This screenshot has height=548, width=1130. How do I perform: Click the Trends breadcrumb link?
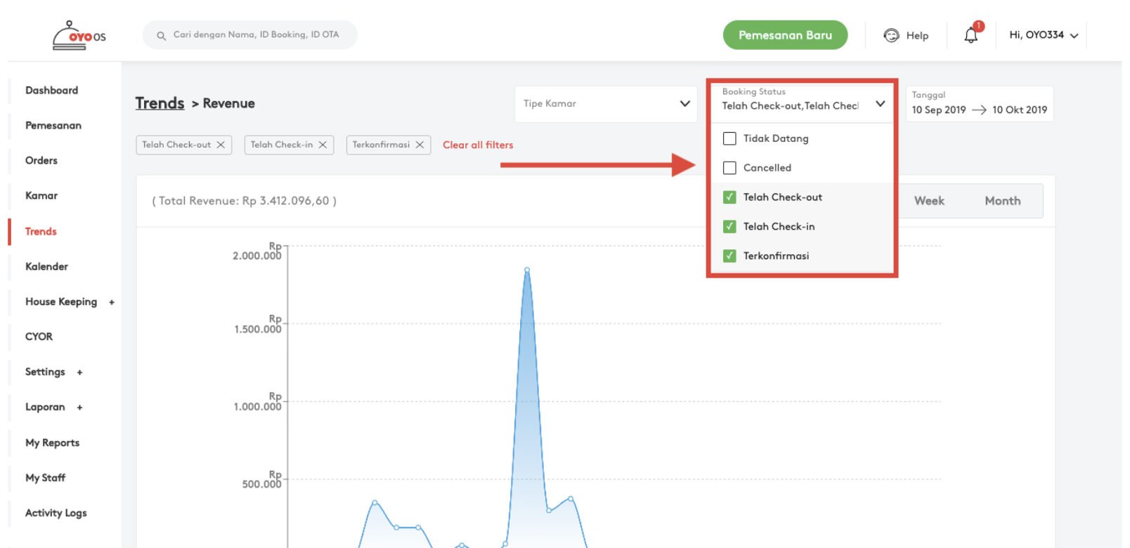[x=160, y=103]
